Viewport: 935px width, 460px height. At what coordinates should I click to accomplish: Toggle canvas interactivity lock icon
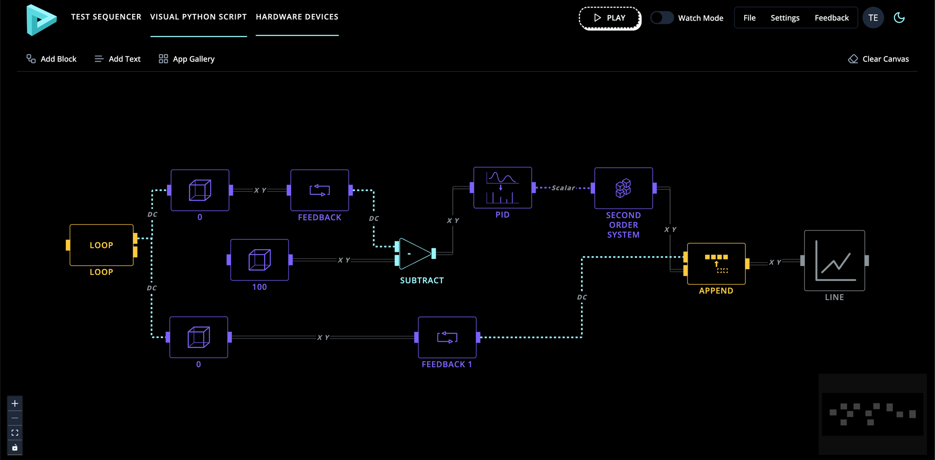15,447
